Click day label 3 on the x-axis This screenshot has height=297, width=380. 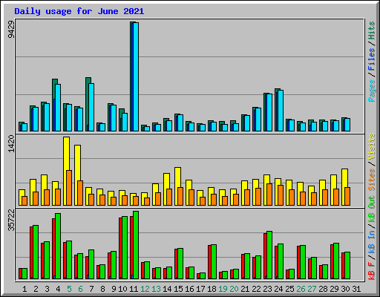click(47, 289)
